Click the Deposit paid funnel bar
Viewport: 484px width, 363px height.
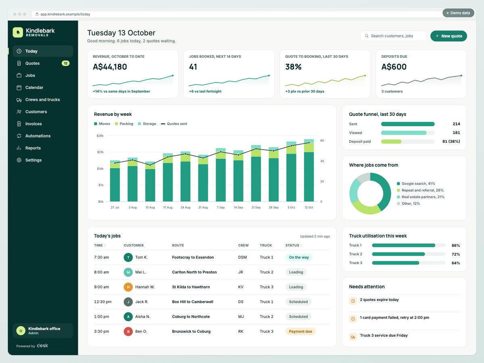(x=408, y=142)
